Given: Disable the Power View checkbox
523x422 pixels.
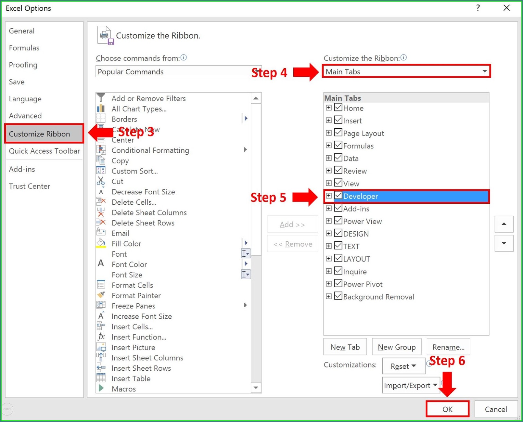Looking at the screenshot, I should tap(338, 221).
